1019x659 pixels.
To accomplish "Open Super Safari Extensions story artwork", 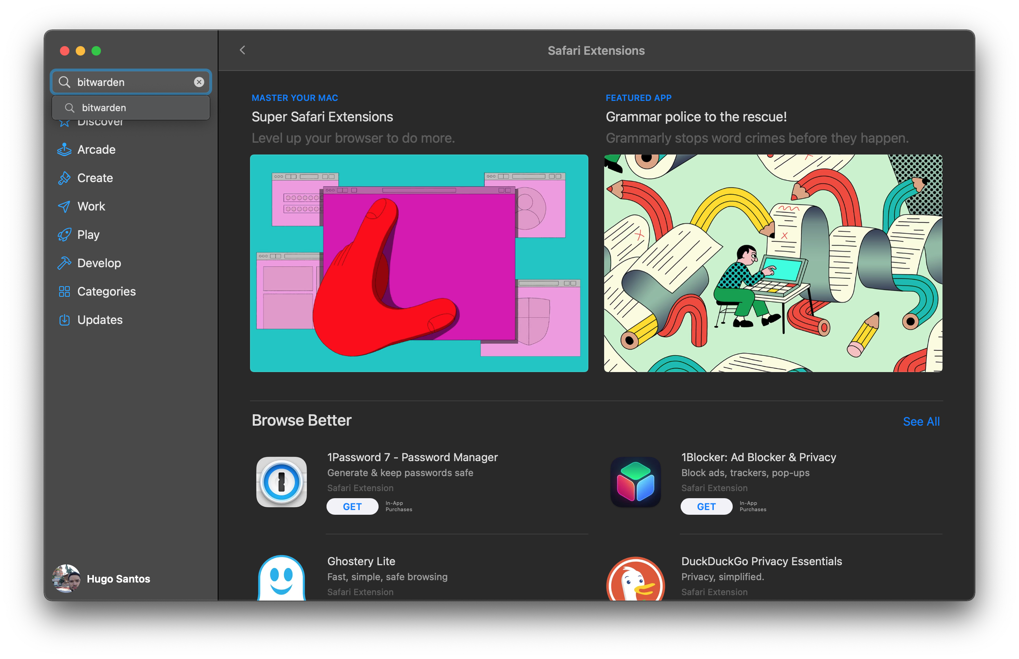I will (419, 263).
